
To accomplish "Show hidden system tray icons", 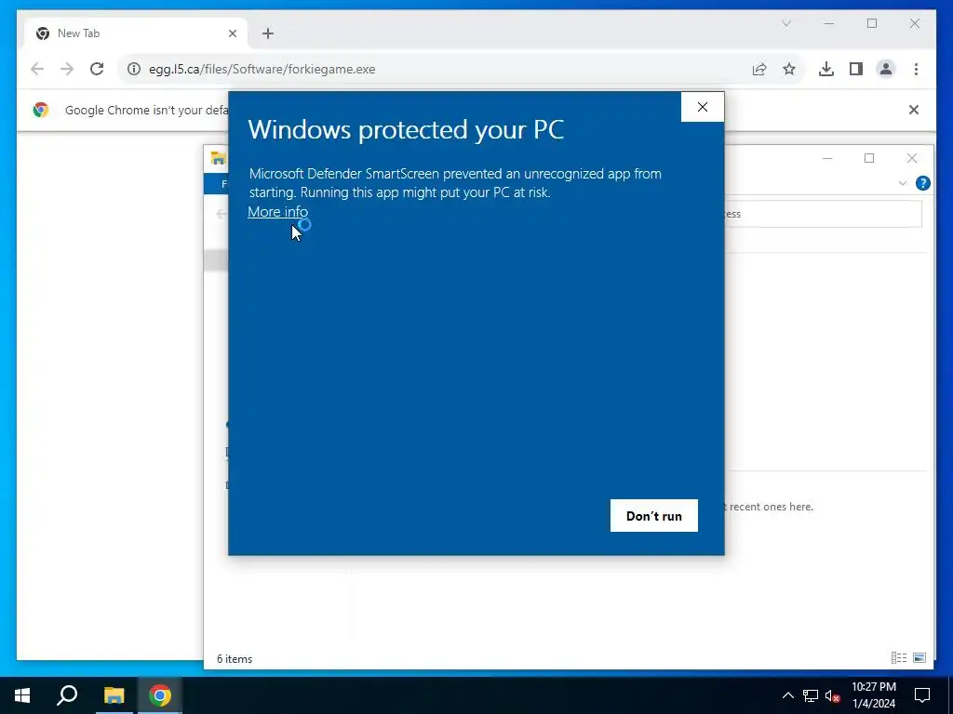I will [x=787, y=695].
